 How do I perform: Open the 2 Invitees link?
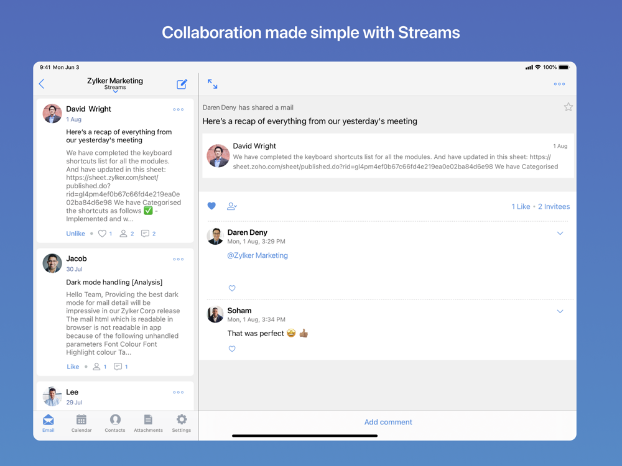click(554, 206)
